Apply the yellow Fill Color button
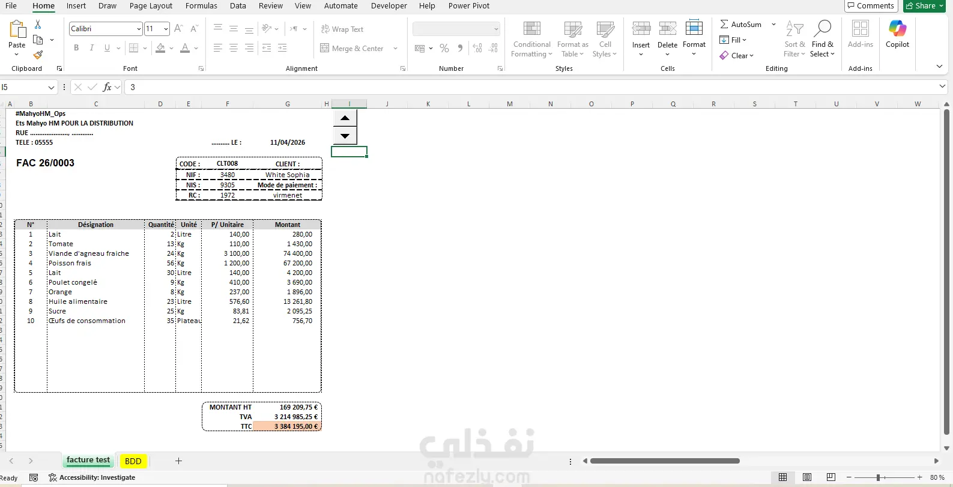Viewport: 953px width, 487px height. (x=160, y=48)
